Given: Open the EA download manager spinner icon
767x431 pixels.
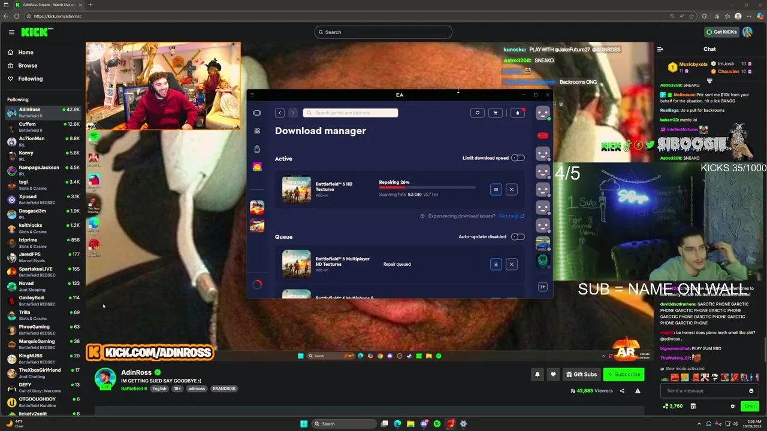Looking at the screenshot, I should [x=257, y=285].
